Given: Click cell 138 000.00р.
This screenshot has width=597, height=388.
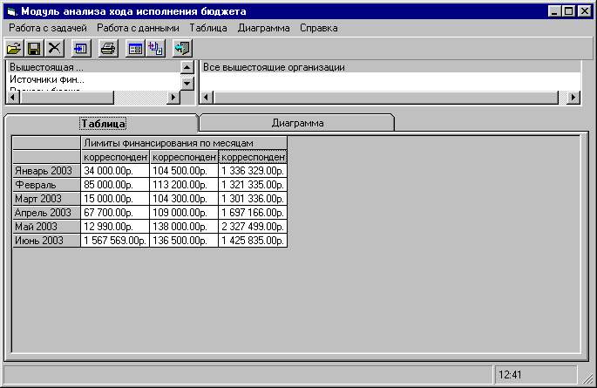Looking at the screenshot, I should (x=184, y=227).
